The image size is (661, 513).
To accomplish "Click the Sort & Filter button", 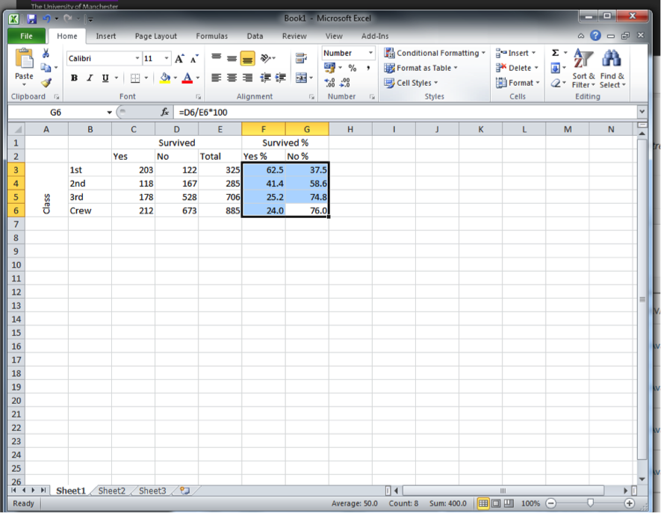I will 583,69.
